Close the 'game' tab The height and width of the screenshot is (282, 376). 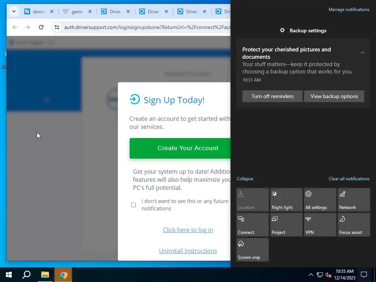[90, 11]
